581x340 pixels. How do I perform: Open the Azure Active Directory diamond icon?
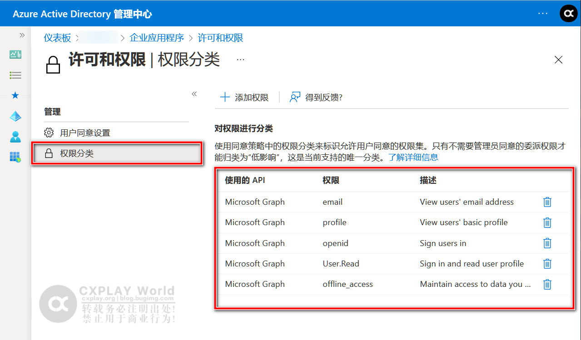point(15,116)
